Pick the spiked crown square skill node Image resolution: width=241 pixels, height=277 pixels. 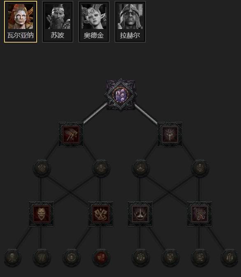point(140,214)
